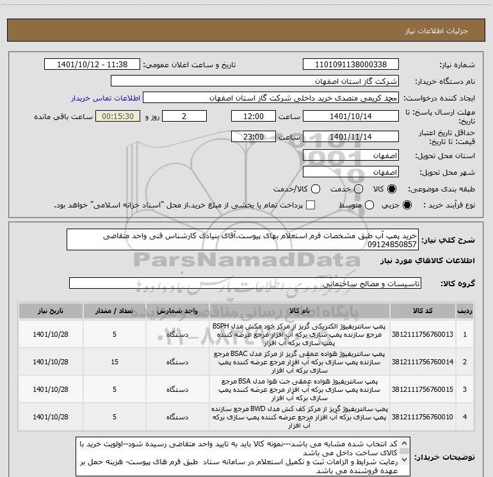Click the buyer notes scrollbar down arrow
This screenshot has height=477, width=493.
tap(405, 460)
